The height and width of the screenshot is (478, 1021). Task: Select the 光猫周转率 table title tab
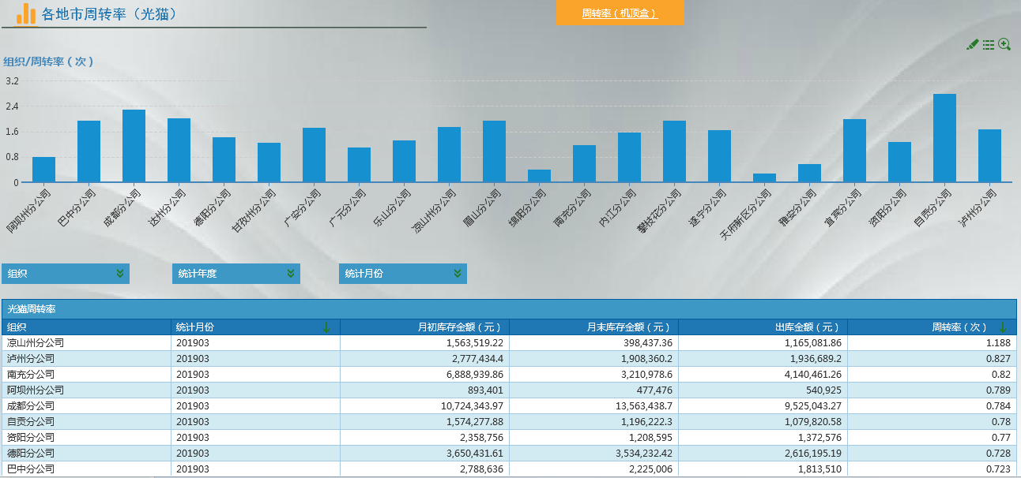click(32, 309)
